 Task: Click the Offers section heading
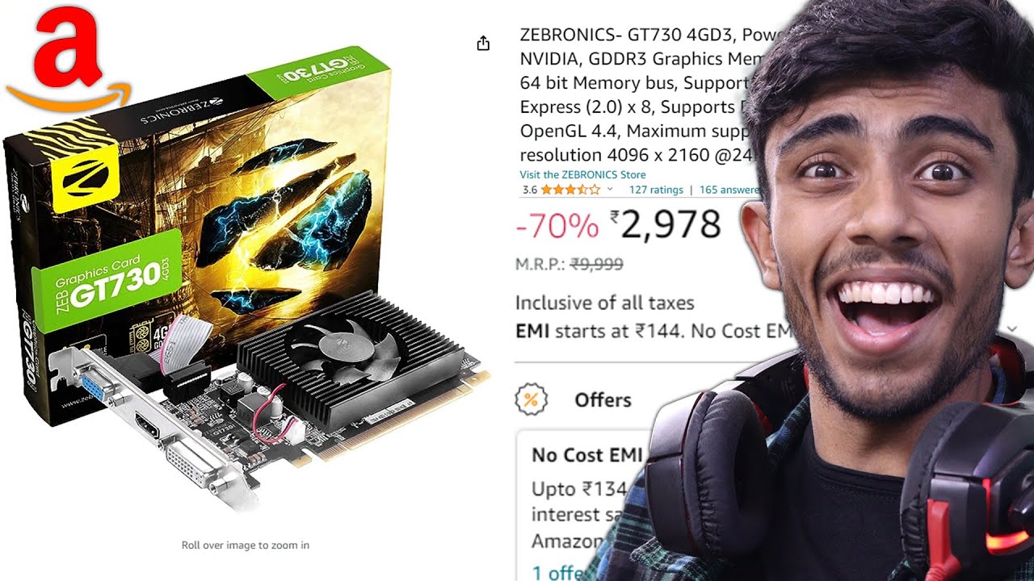603,399
